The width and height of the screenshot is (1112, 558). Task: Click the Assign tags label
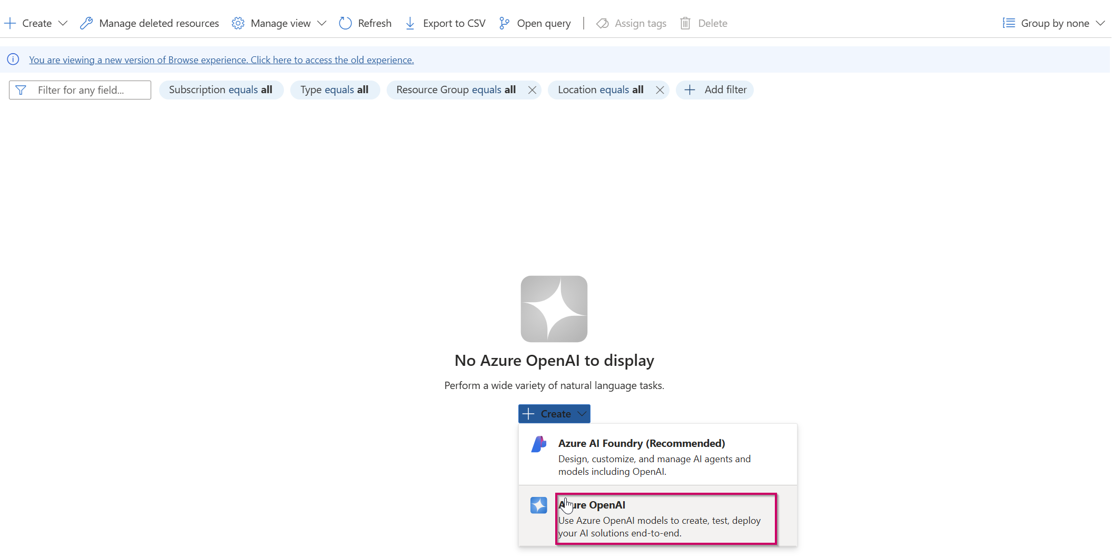point(641,23)
